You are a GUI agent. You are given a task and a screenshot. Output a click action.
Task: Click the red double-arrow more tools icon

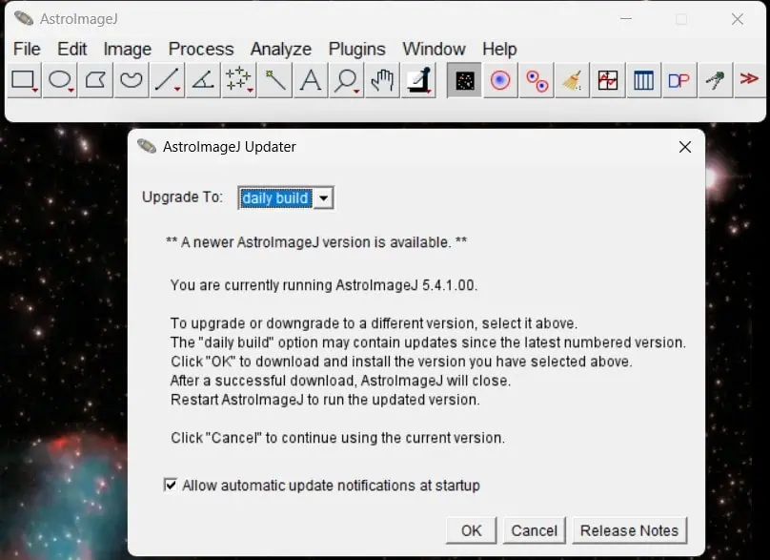749,79
